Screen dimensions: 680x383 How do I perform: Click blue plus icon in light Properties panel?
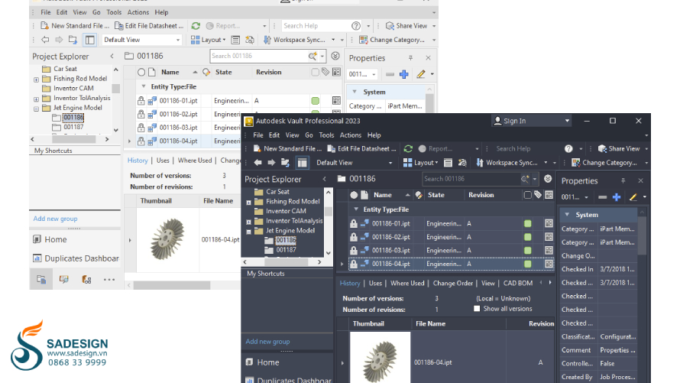tap(403, 74)
